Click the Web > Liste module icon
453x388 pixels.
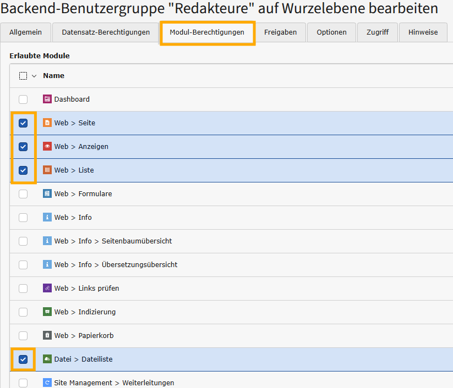click(x=47, y=170)
